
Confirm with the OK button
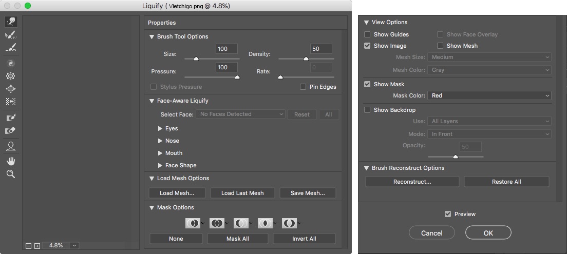click(488, 233)
